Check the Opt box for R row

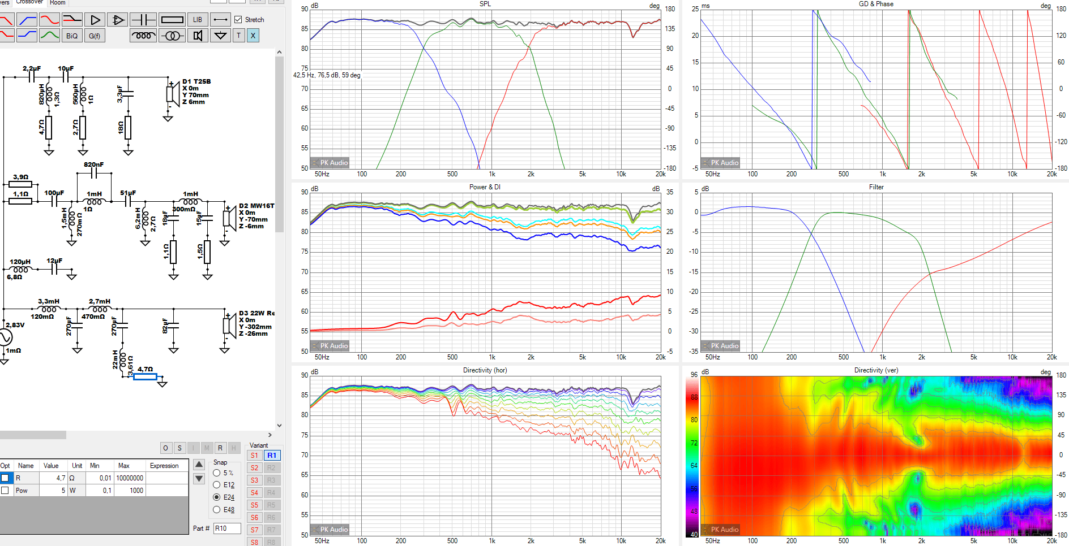tap(5, 478)
